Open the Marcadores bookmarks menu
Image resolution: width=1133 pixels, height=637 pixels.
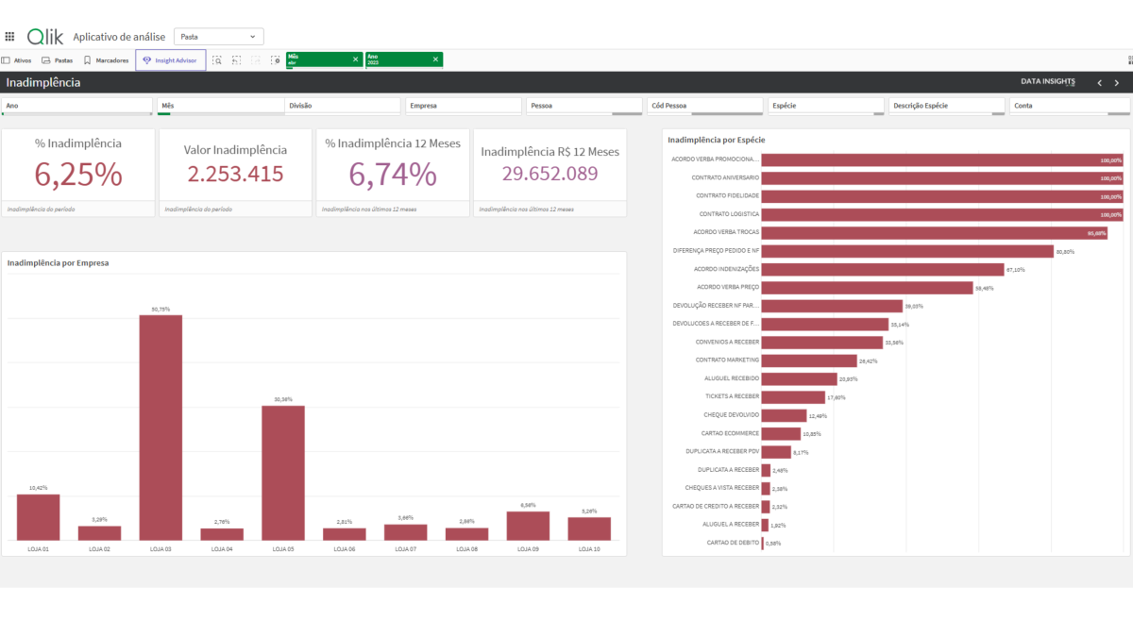click(x=106, y=60)
